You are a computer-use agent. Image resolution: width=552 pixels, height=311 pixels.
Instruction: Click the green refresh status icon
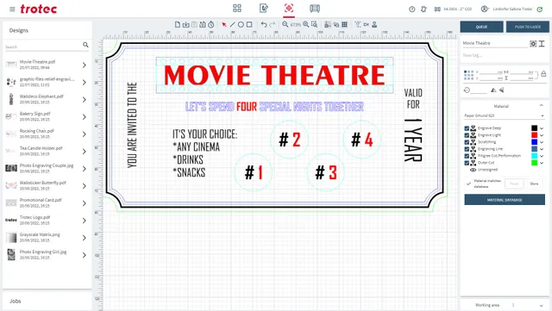pos(540,9)
